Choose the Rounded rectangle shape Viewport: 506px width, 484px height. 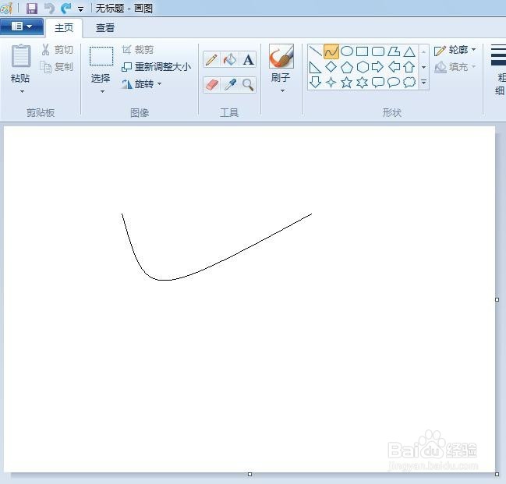(x=378, y=51)
